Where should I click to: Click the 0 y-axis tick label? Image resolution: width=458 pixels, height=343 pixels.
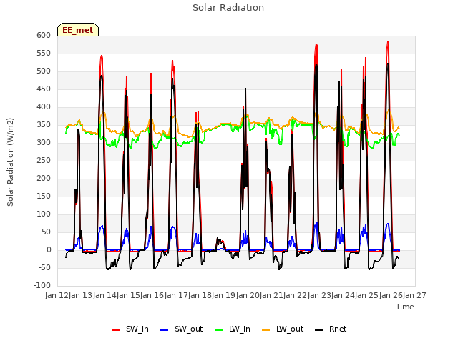[49, 249]
